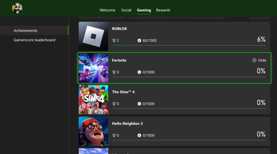The image size is (277, 154).
Task: Click Fortnite gamerscore G icon
Action: 139,72
